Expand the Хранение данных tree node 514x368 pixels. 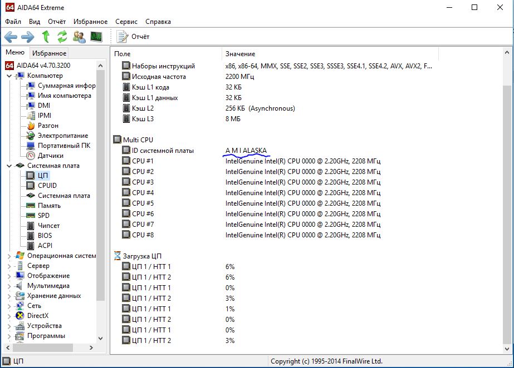(9, 296)
